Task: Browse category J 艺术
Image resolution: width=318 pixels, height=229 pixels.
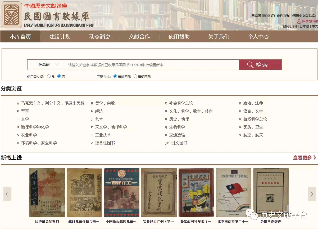Action: click(97, 119)
